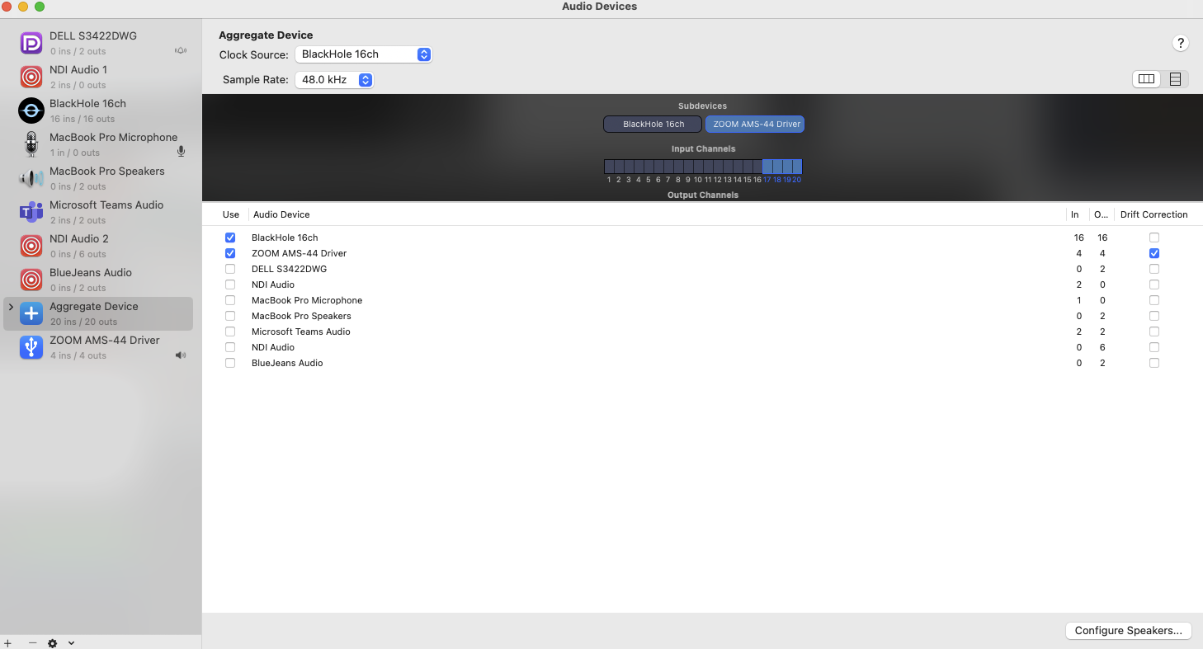This screenshot has height=649, width=1203.
Task: Expand the Aggregate Device disclosure arrow
Action: pos(11,307)
